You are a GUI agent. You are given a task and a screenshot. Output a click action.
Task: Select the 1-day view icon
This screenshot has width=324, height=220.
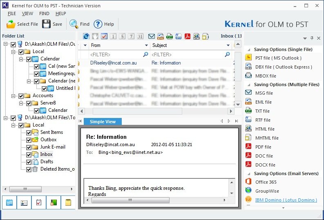pos(113,36)
